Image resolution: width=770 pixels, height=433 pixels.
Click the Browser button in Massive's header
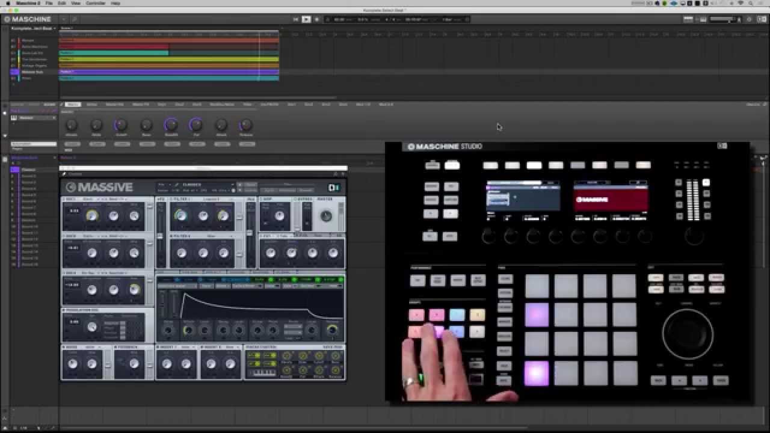tap(306, 190)
